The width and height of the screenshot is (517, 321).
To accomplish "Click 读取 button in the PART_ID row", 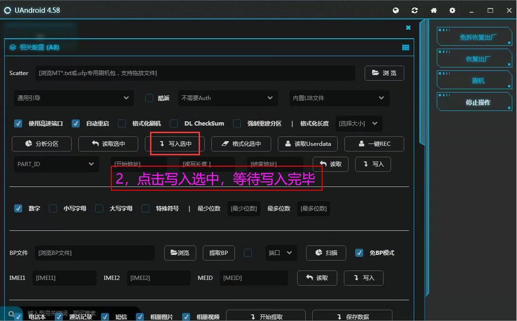I will (330, 164).
